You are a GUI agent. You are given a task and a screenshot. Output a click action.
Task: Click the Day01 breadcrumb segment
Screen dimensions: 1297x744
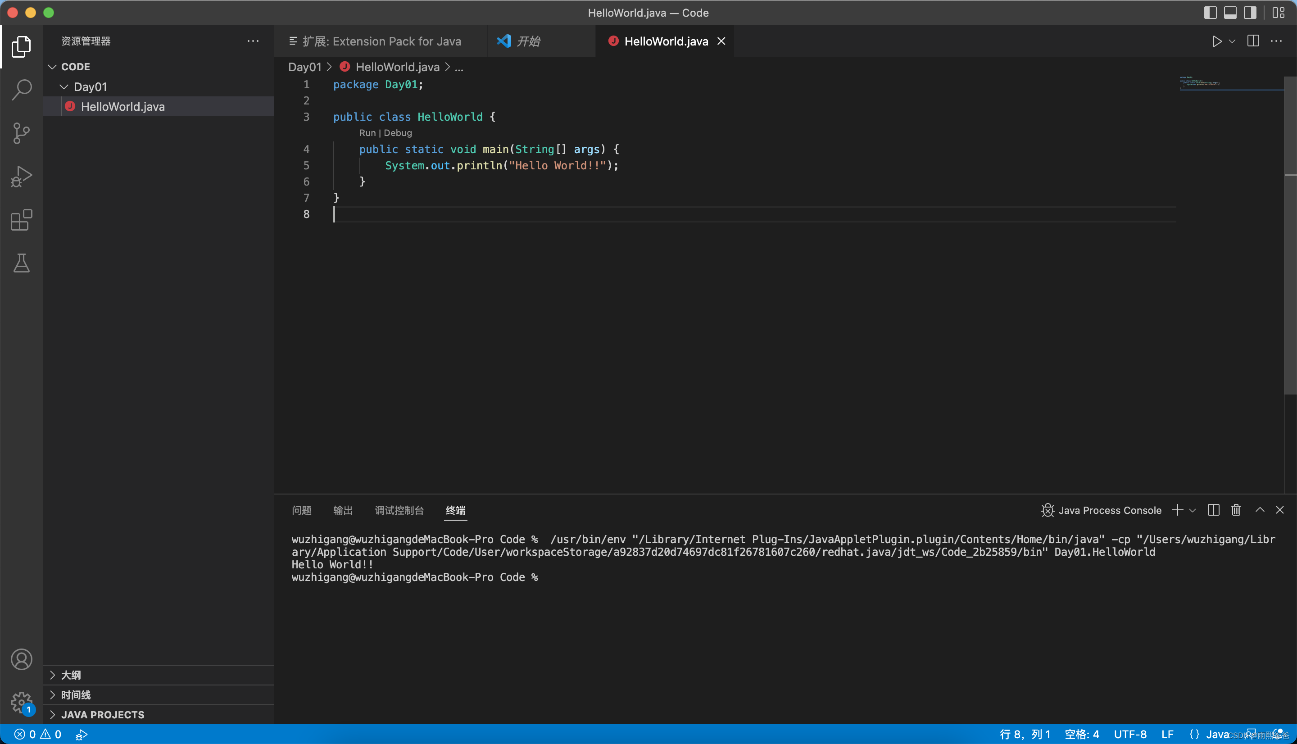coord(305,67)
